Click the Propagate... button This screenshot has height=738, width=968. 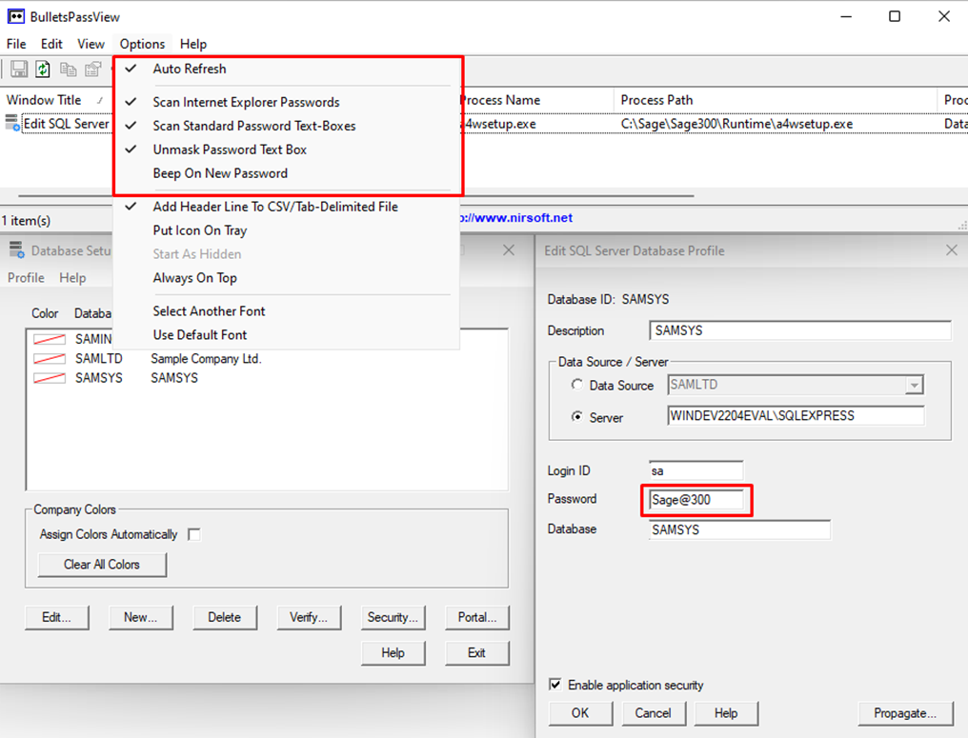[904, 712]
